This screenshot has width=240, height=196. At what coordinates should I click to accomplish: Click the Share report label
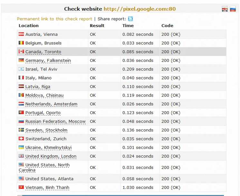[x=112, y=19]
